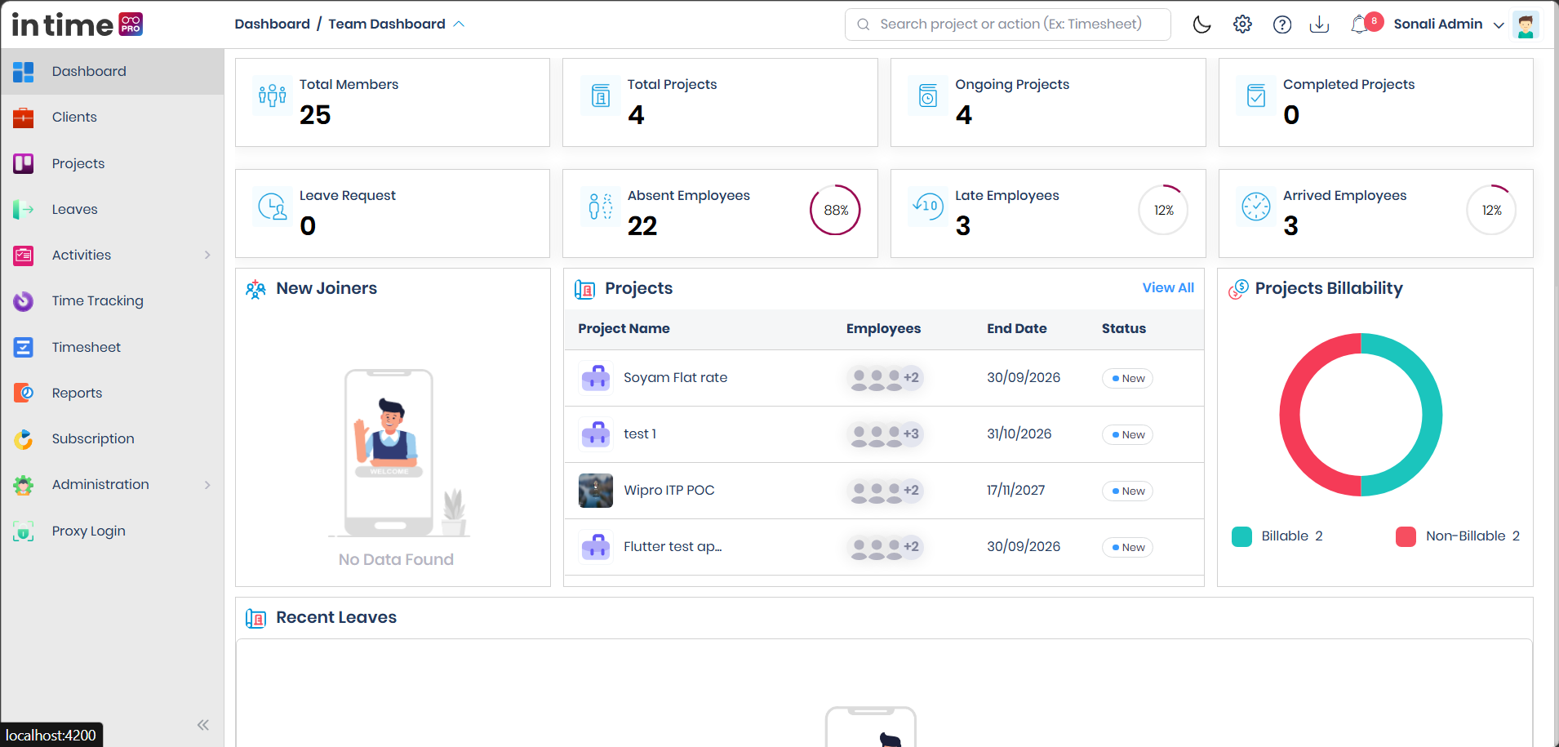Screen dimensions: 1559x747
Task: Open notifications bell icon
Action: pyautogui.click(x=1359, y=24)
